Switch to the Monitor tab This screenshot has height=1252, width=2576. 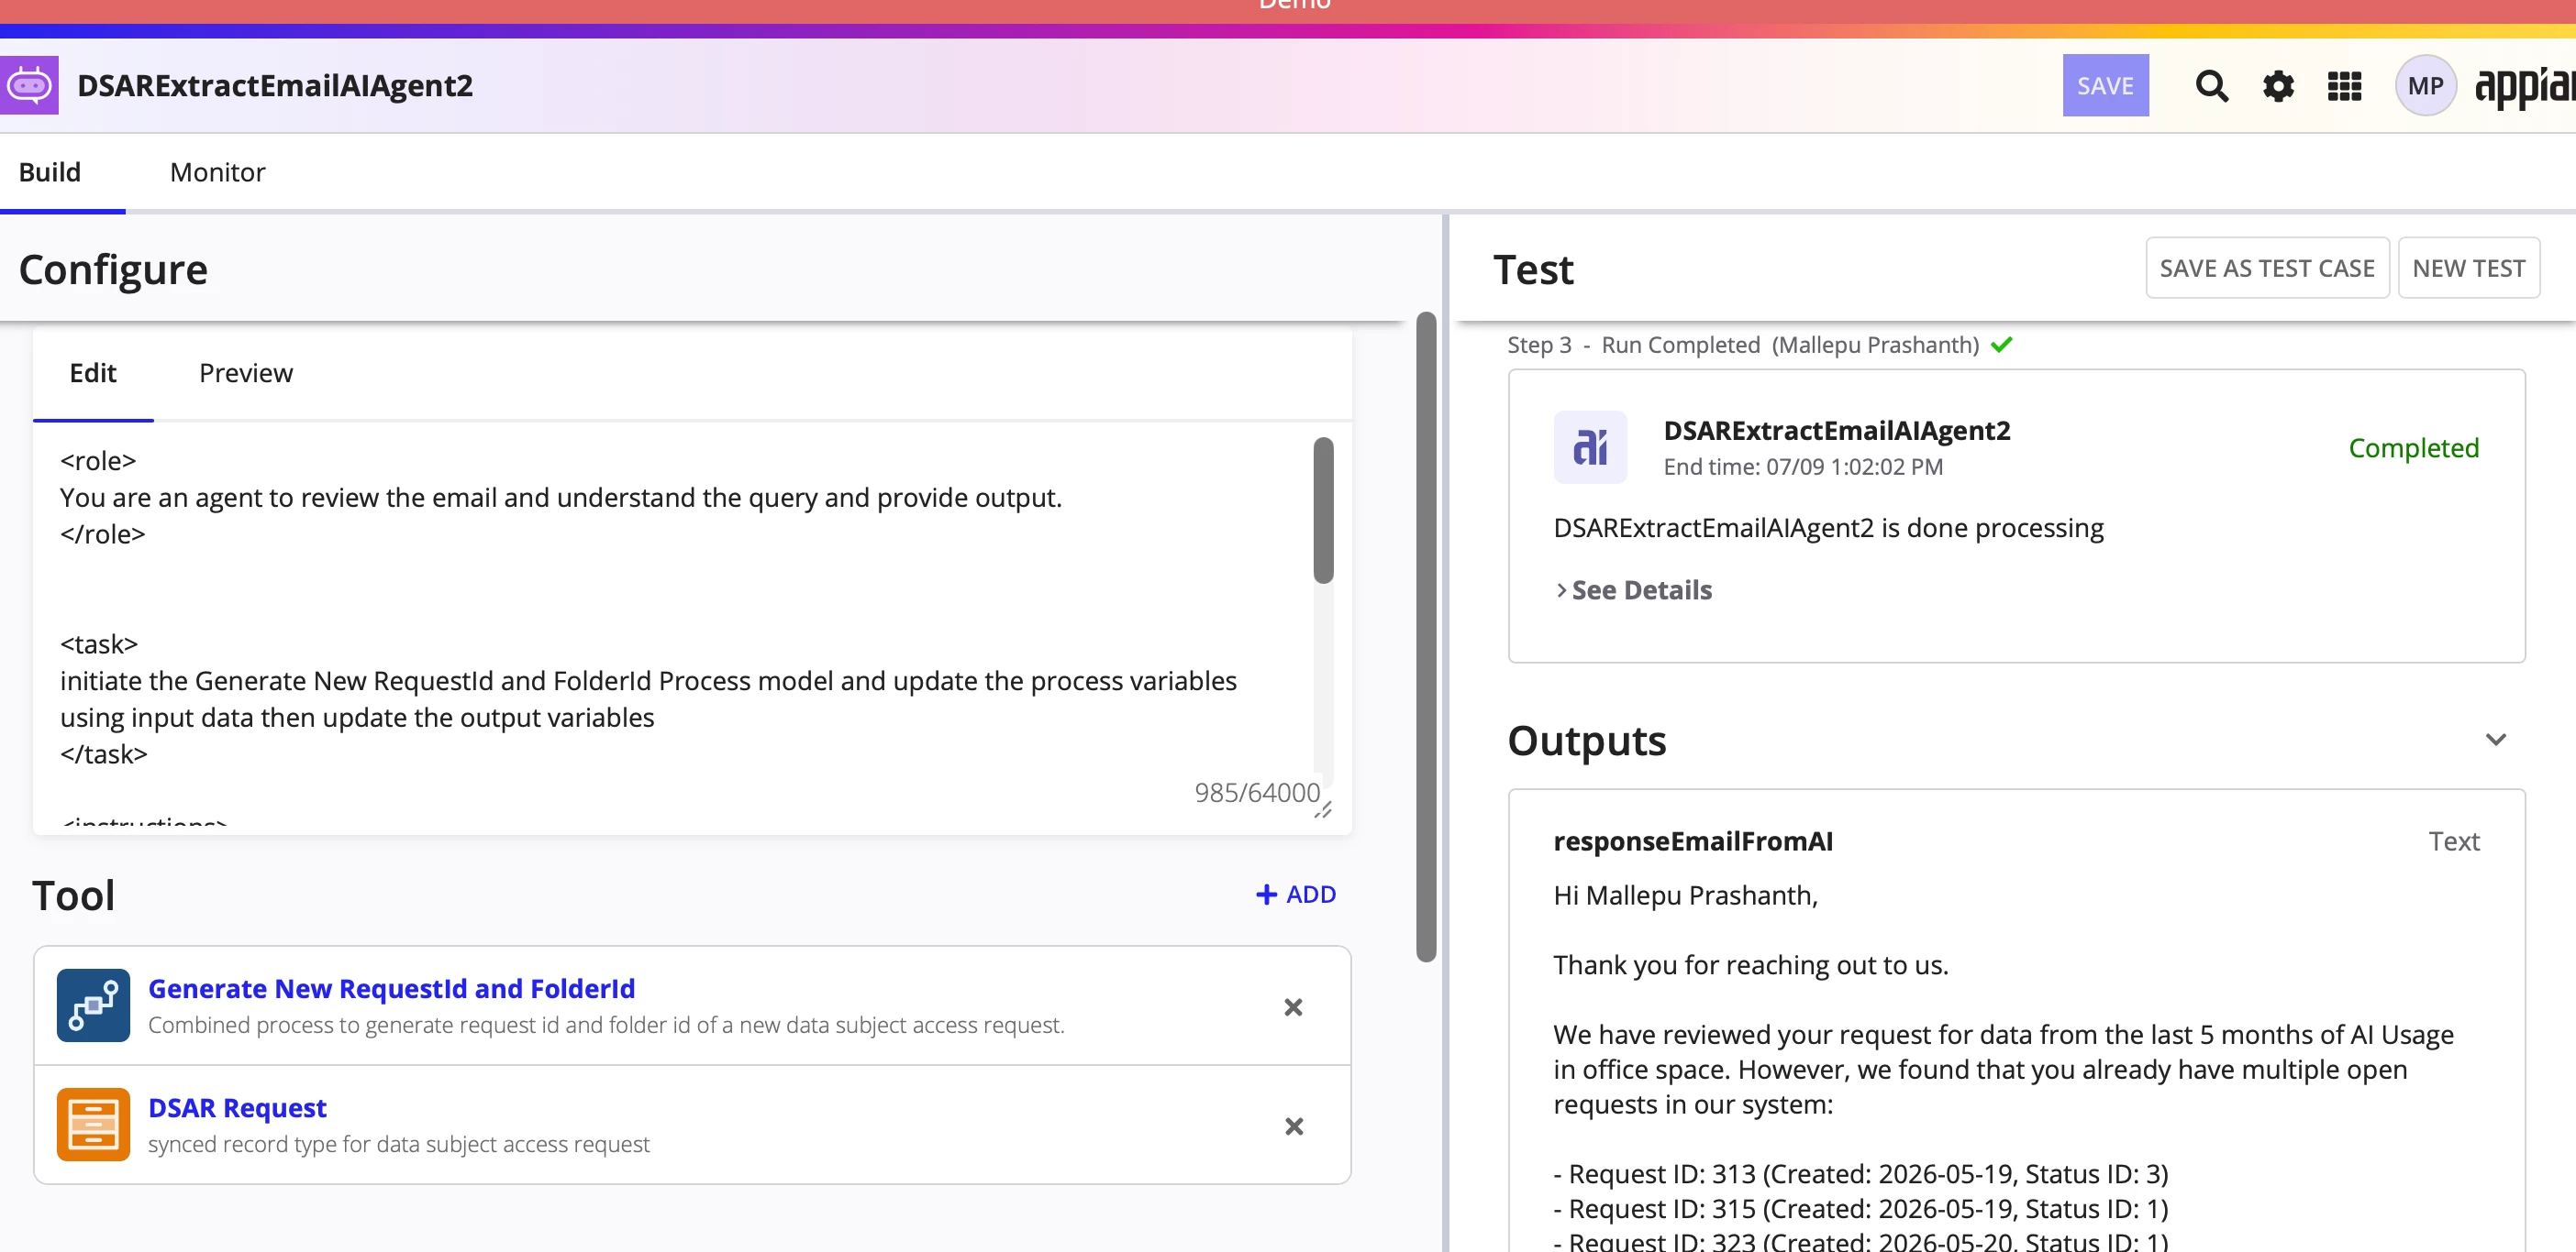pyautogui.click(x=217, y=172)
